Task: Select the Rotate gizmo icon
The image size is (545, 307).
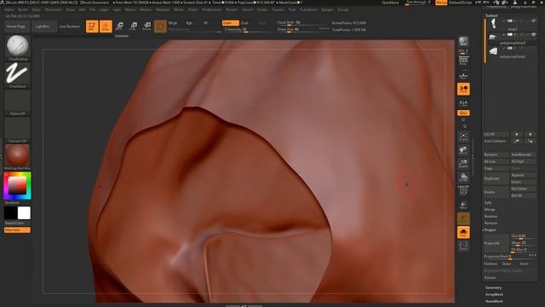Action: click(147, 26)
